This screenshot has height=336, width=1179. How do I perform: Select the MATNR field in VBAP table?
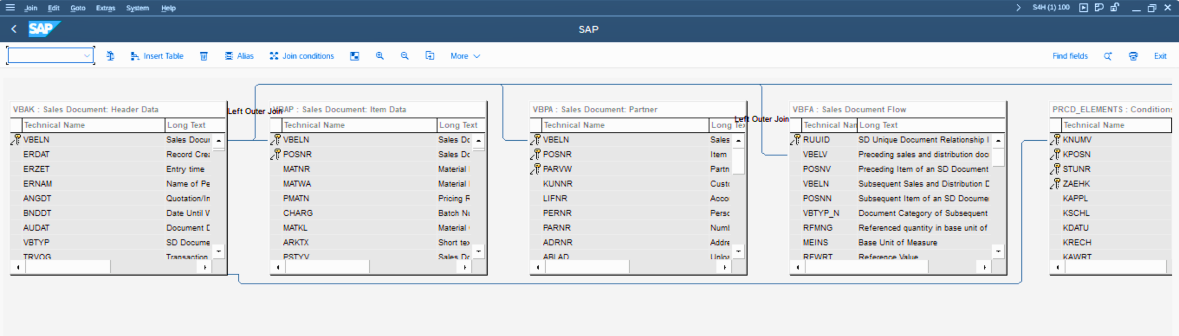(296, 169)
